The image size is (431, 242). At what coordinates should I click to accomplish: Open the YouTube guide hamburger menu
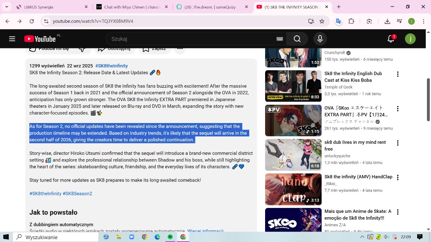click(x=12, y=39)
